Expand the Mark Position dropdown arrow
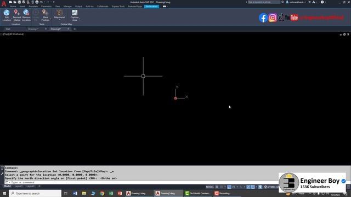 pos(50,19)
